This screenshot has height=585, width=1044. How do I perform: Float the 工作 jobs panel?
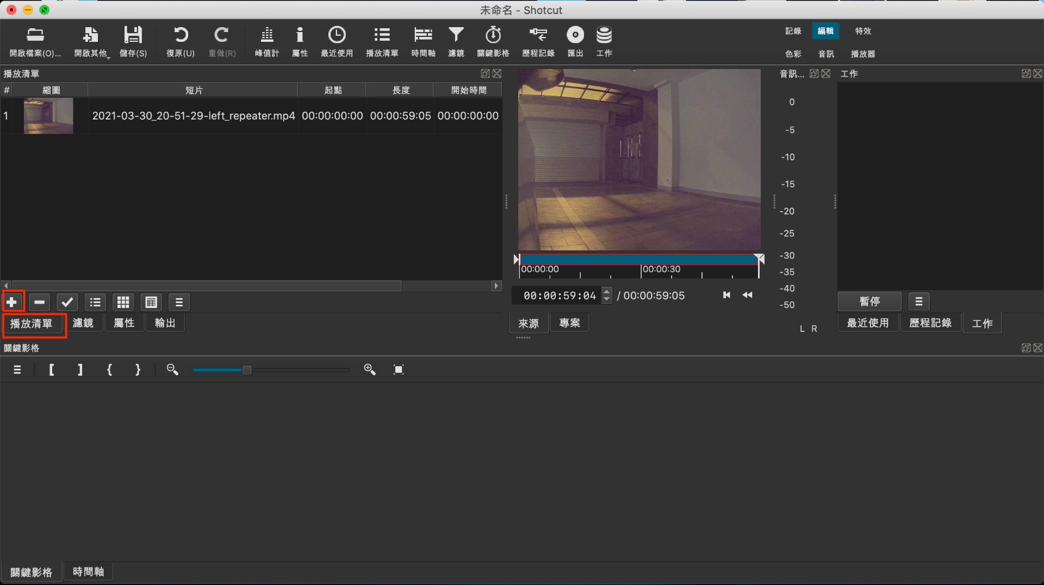tap(1026, 73)
